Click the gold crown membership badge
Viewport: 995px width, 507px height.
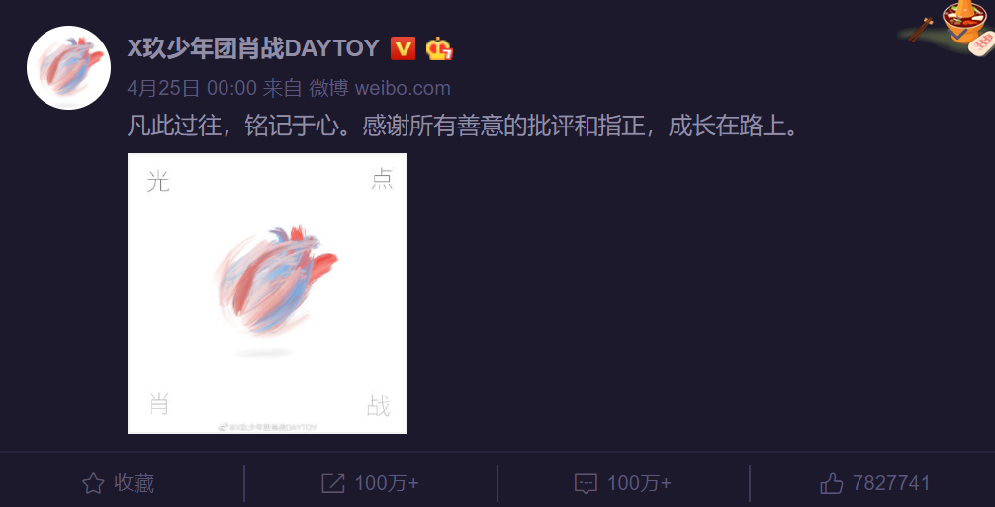[x=438, y=48]
